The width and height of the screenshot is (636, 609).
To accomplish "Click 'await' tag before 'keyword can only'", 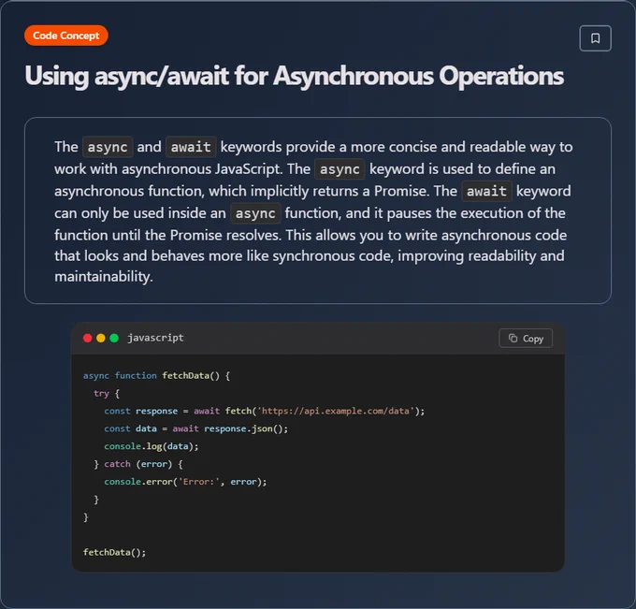I will 486,191.
